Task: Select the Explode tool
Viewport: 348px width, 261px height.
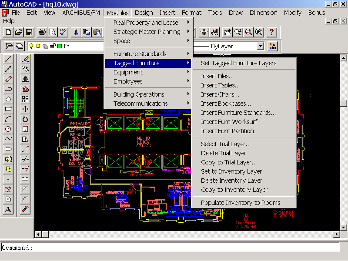Action: tap(25, 209)
